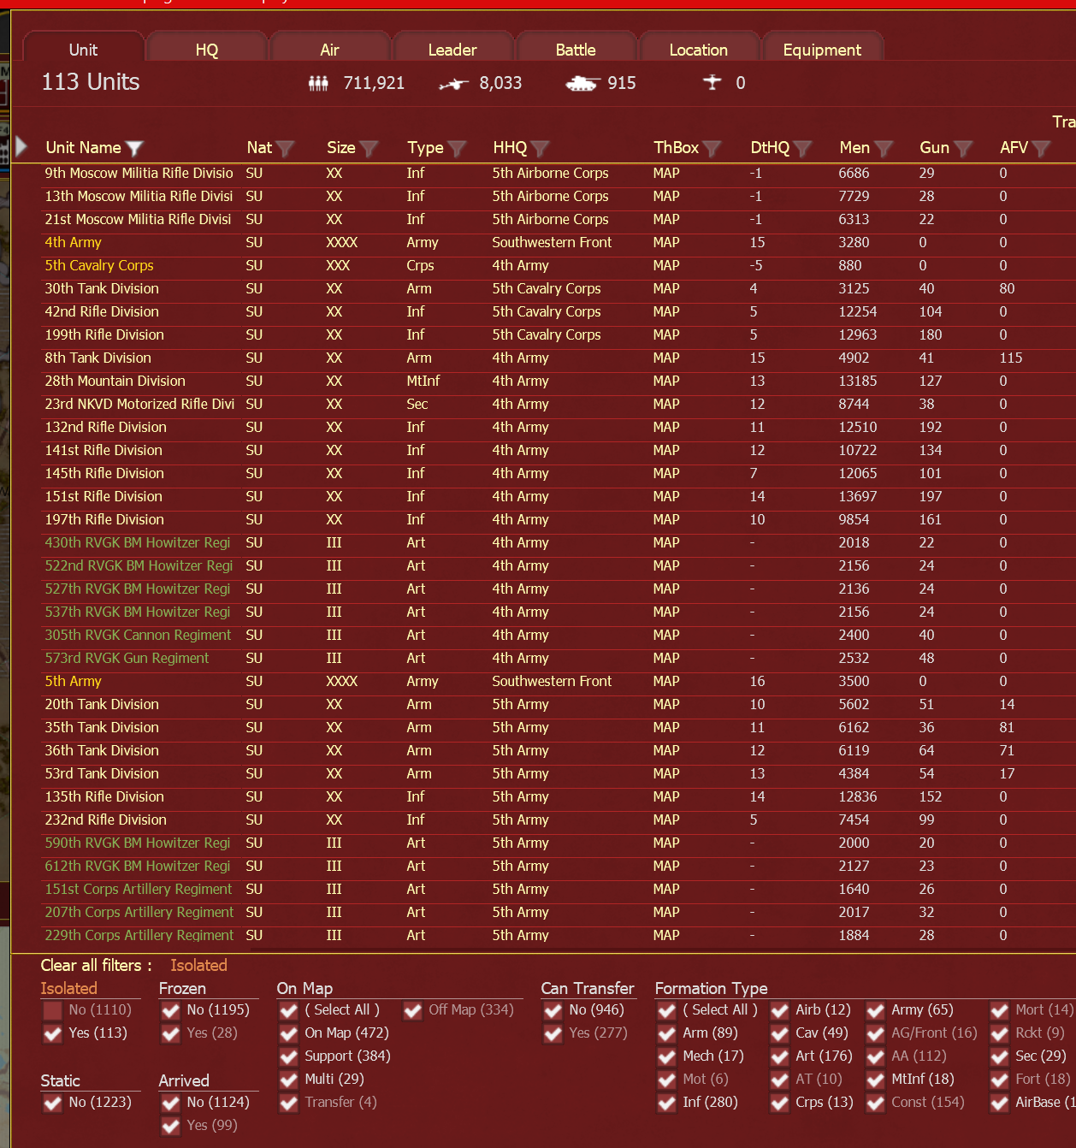The width and height of the screenshot is (1076, 1148).
Task: Sort by the HHQ column header
Action: (510, 147)
